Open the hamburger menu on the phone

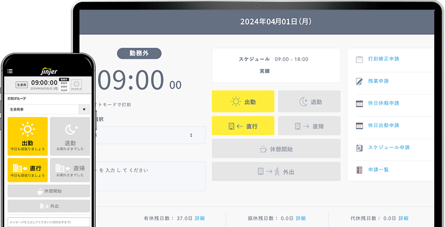[10, 71]
